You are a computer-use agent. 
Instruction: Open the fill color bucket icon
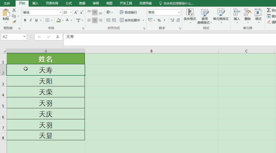click(x=58, y=20)
